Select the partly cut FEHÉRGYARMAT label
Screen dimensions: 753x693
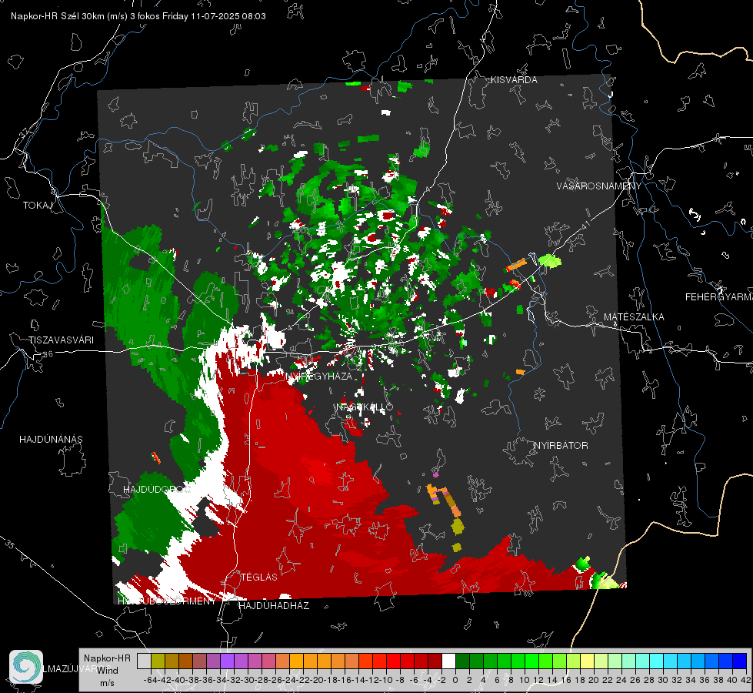point(719,297)
